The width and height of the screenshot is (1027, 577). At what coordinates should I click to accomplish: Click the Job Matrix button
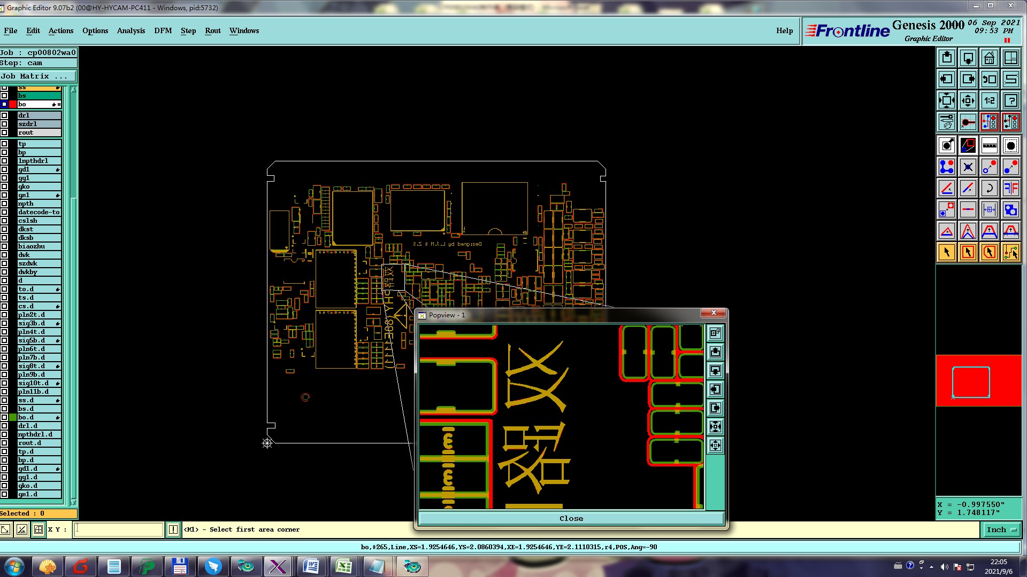37,76
